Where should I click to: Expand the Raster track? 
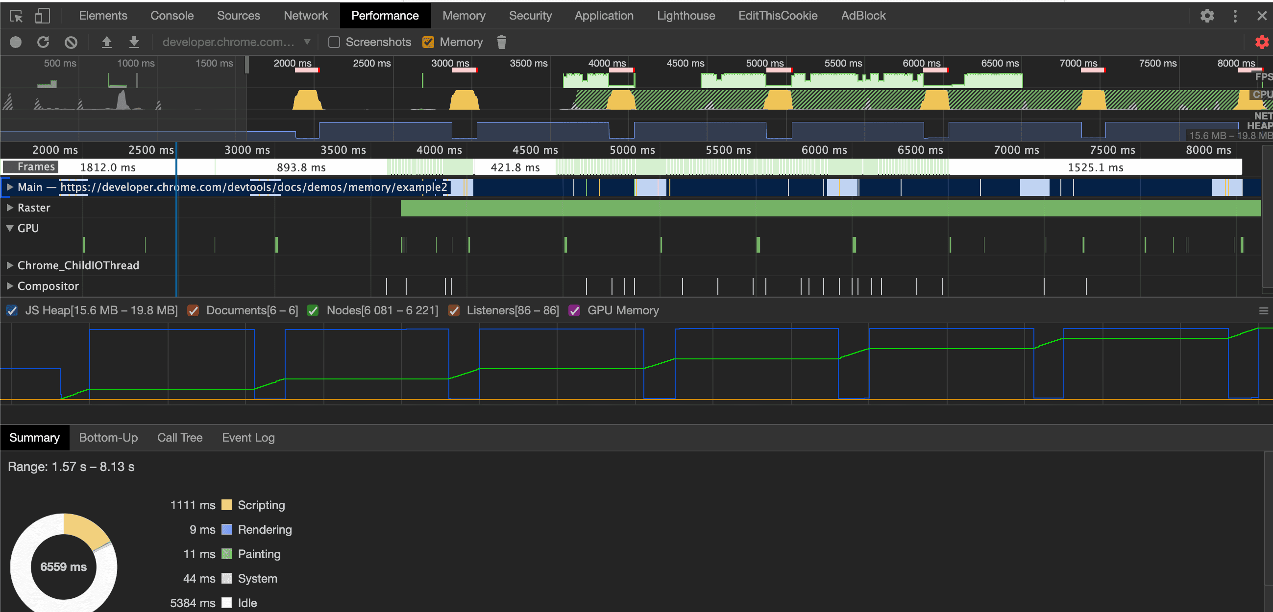click(x=9, y=208)
